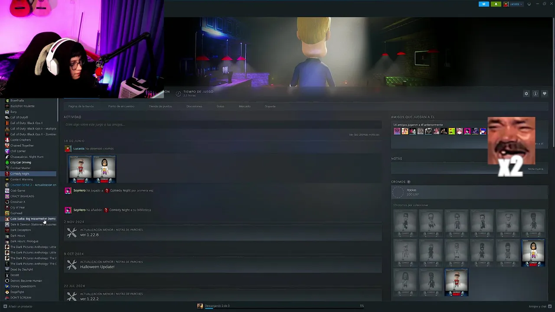555x312 pixels.
Task: Click 'Ver las últimas noticias' link
Action: [364, 135]
